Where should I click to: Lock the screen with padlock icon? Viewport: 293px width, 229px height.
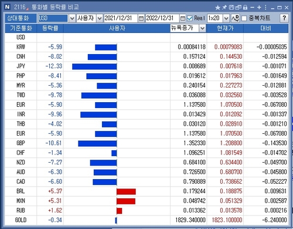pos(245,8)
